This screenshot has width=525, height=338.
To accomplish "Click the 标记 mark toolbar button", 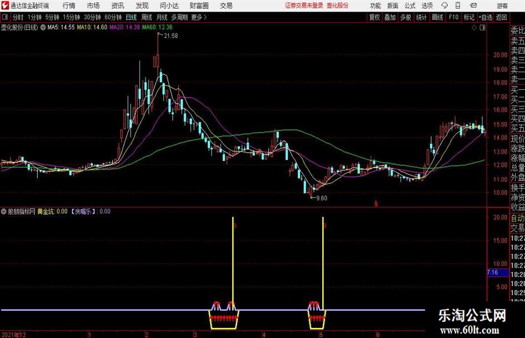I will [x=469, y=17].
